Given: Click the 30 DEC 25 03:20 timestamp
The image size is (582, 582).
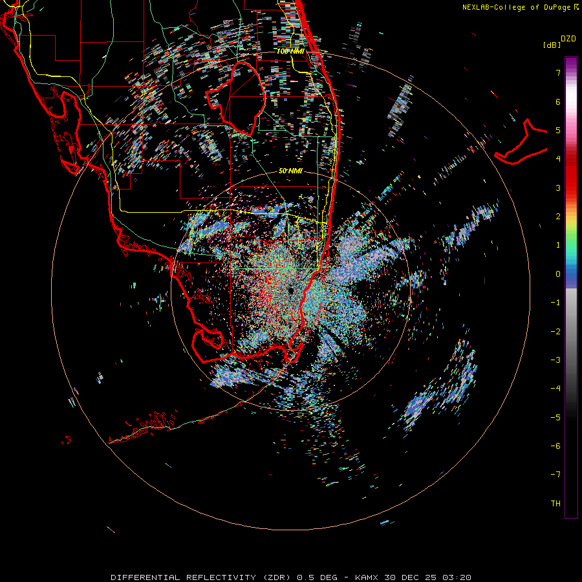Looking at the screenshot, I should (x=427, y=577).
